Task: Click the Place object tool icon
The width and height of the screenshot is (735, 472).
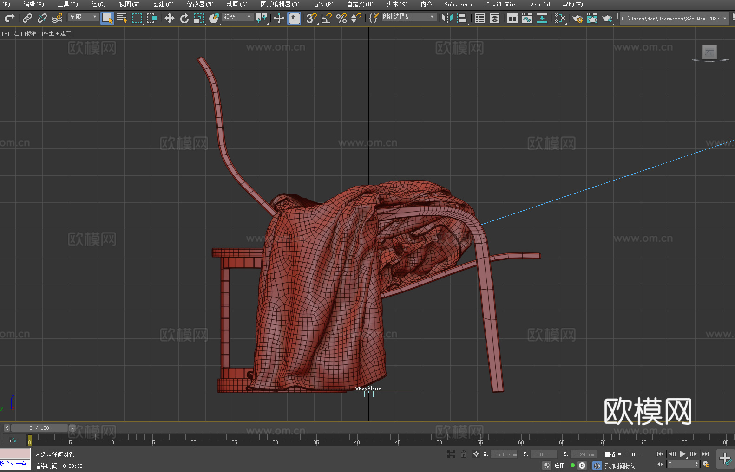Action: 214,18
